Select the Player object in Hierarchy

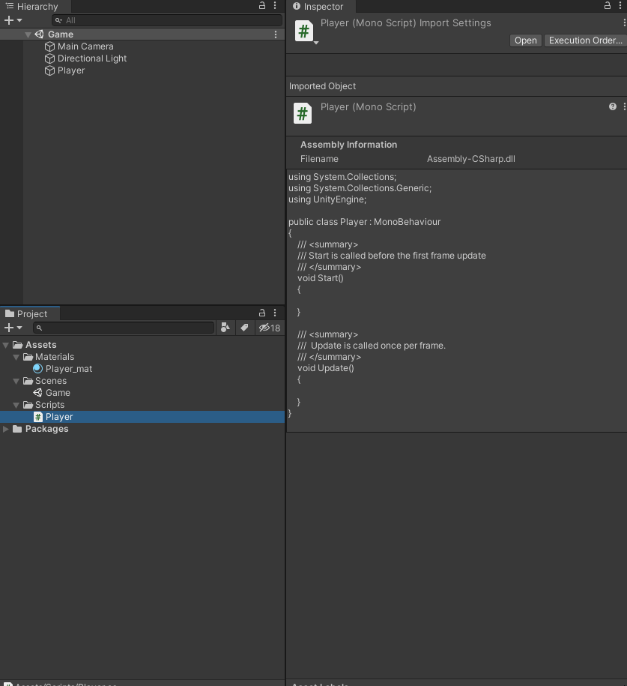pos(71,70)
